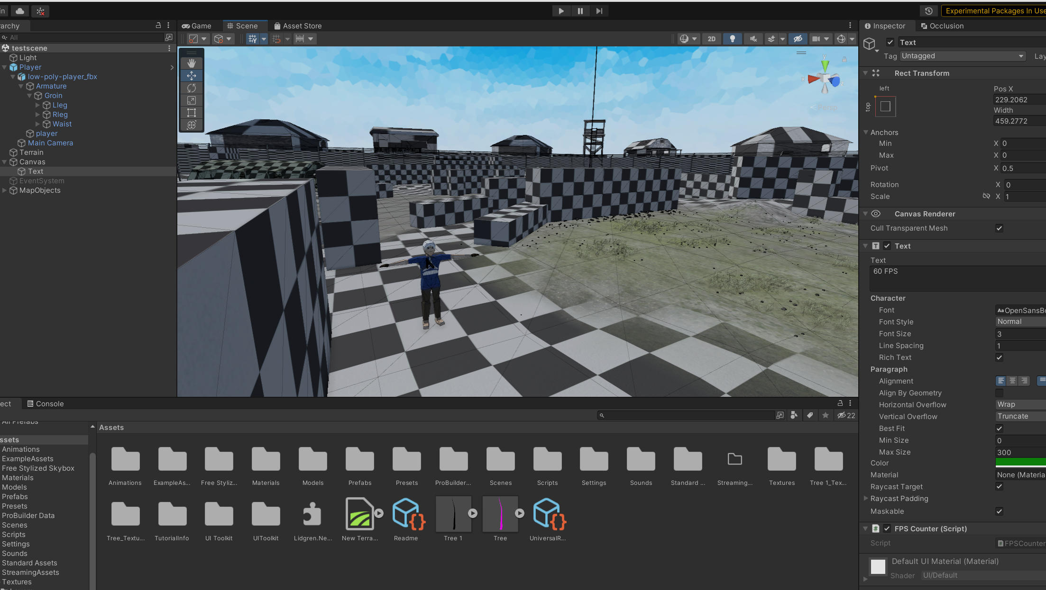
Task: Open the cloud services icon
Action: [20, 11]
